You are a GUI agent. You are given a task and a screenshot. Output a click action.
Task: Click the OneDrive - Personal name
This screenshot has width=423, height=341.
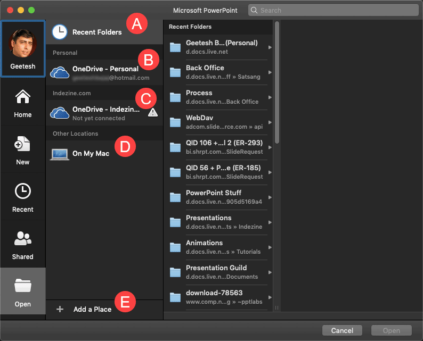tap(105, 69)
